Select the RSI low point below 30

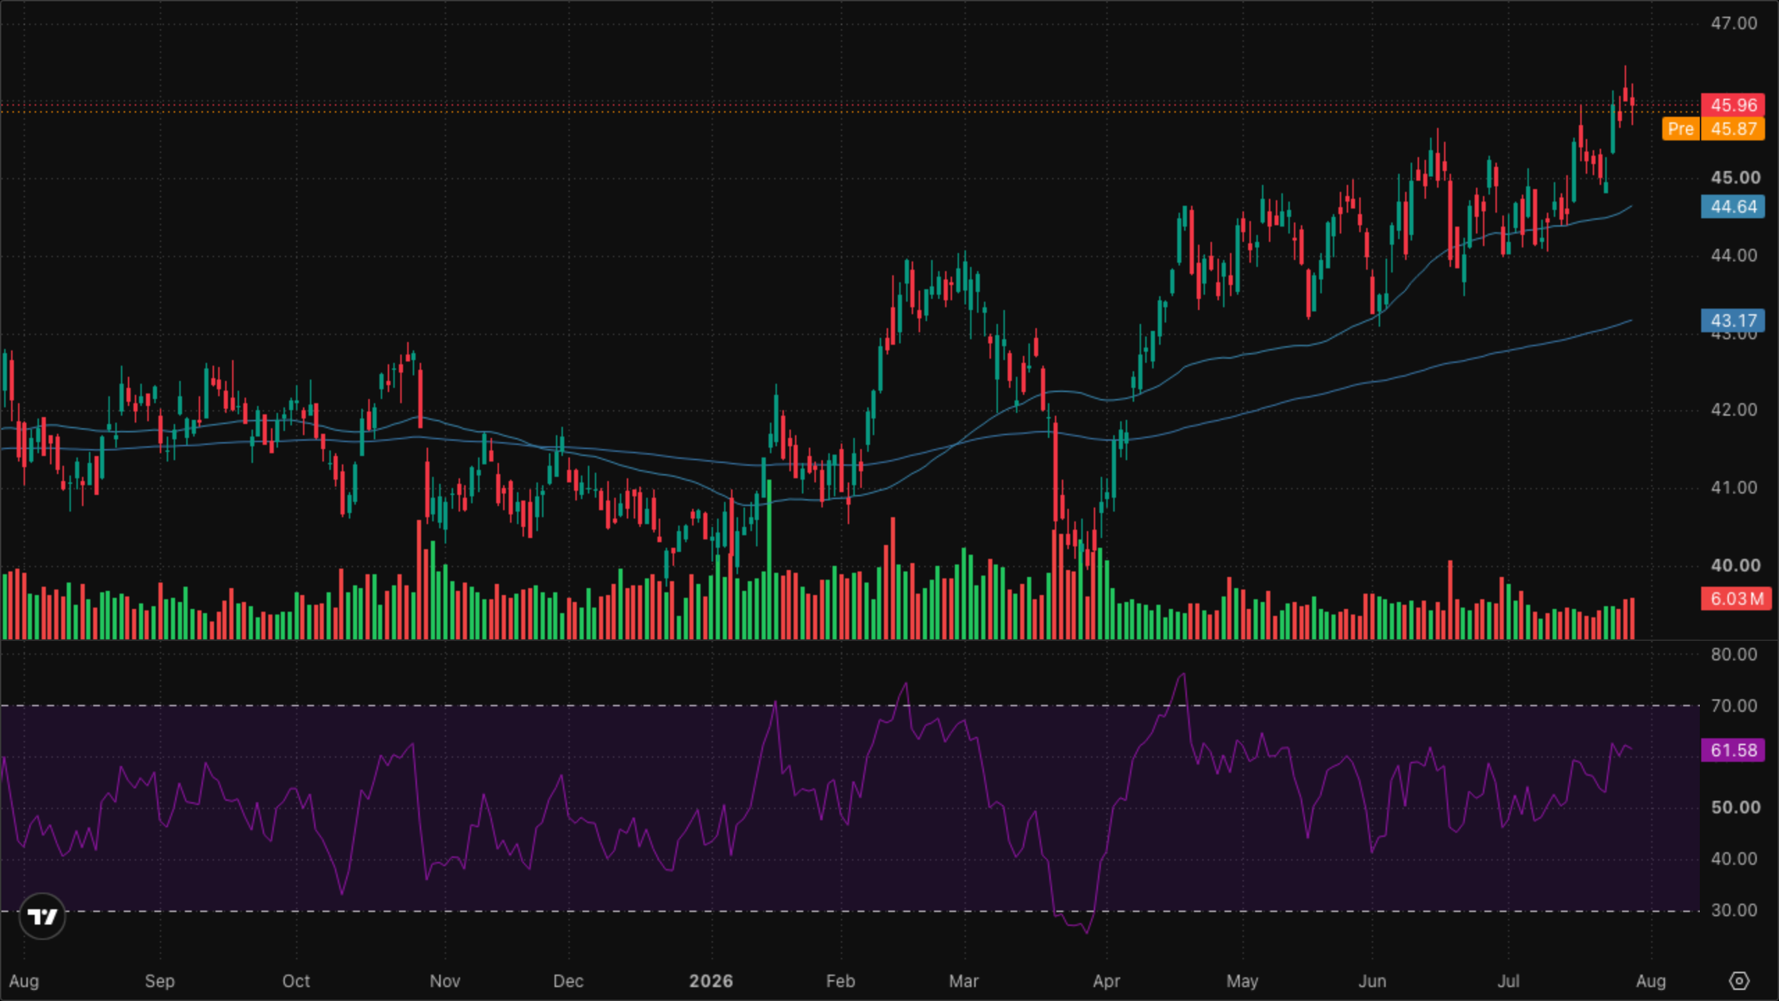click(1087, 931)
